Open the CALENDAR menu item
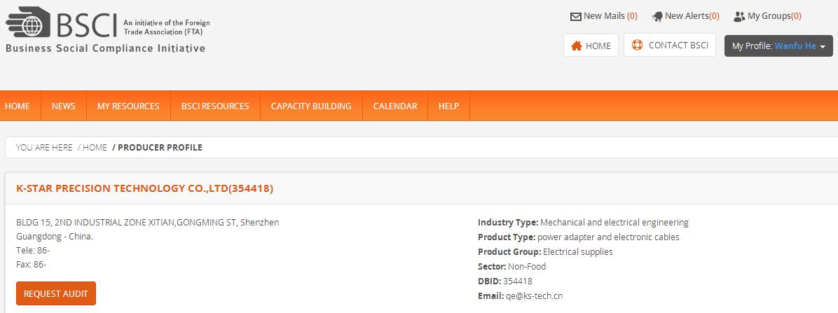This screenshot has height=313, width=838. pyautogui.click(x=395, y=106)
